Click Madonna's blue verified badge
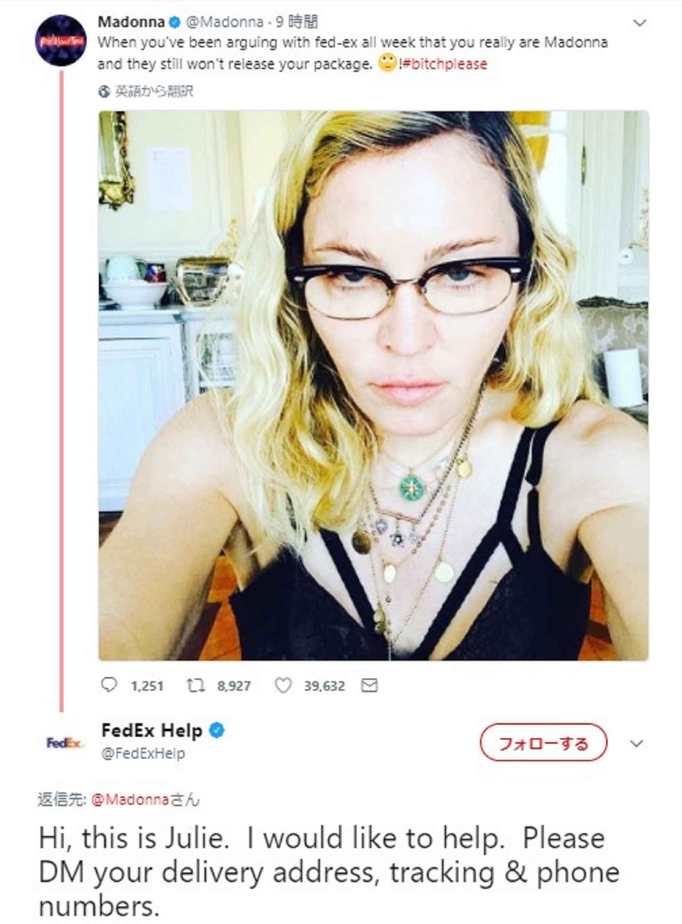The image size is (682, 924). [174, 22]
